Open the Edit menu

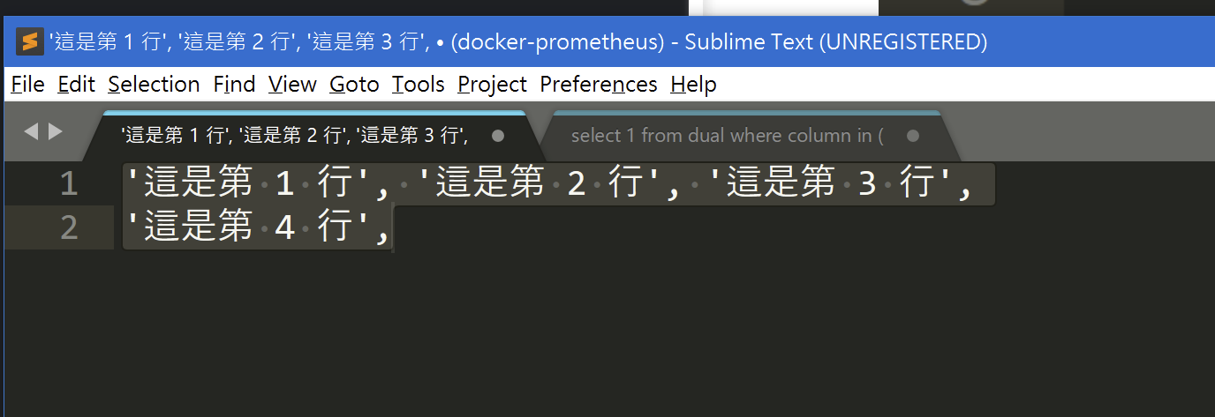coord(76,85)
